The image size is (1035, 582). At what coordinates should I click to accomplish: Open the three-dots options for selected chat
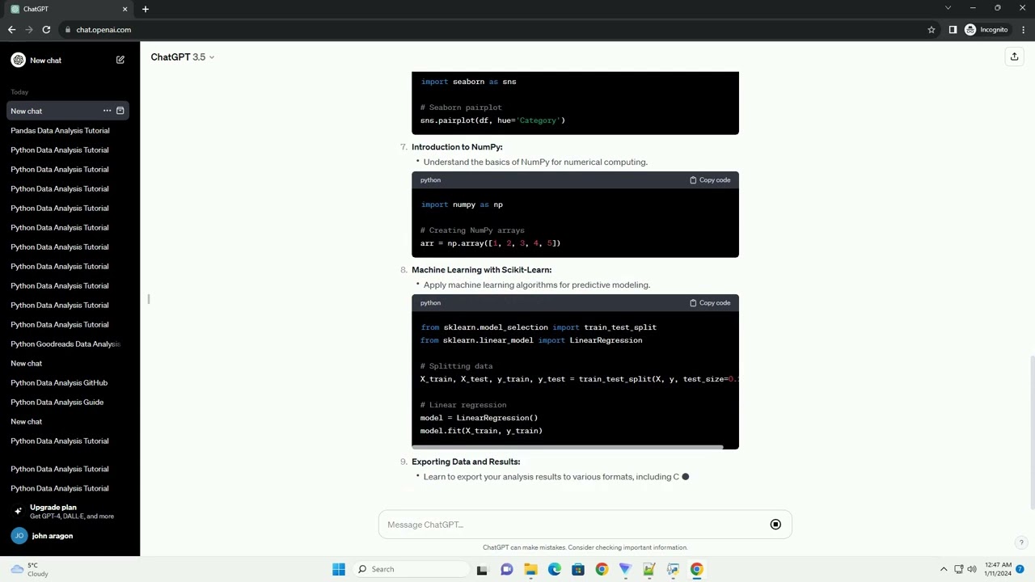click(107, 111)
